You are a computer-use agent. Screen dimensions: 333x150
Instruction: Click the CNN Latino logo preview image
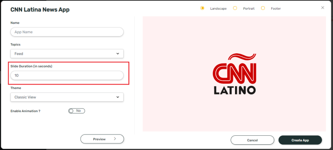pyautogui.click(x=234, y=74)
